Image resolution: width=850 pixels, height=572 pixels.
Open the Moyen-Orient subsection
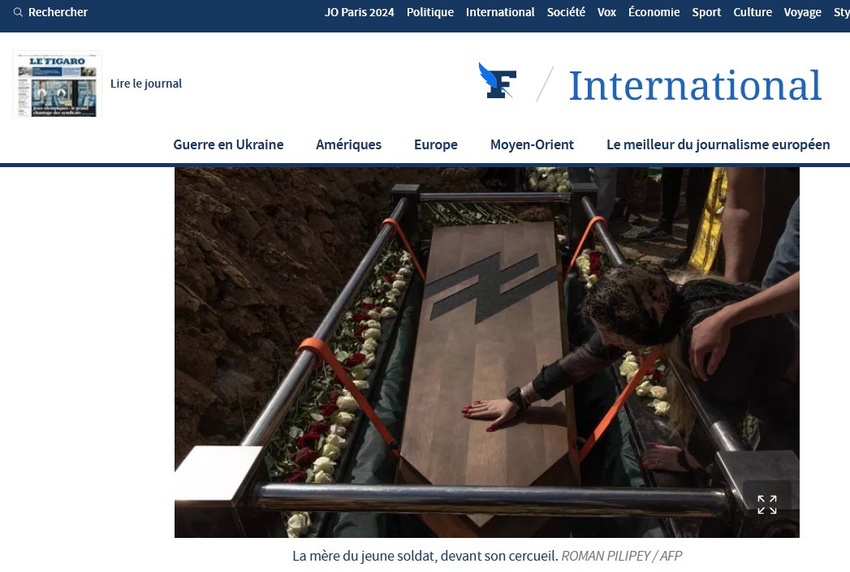(532, 144)
